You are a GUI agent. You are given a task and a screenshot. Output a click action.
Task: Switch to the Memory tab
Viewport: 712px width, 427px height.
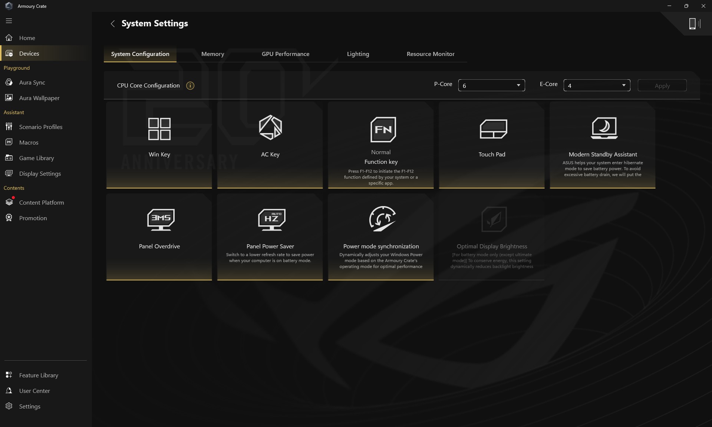213,54
